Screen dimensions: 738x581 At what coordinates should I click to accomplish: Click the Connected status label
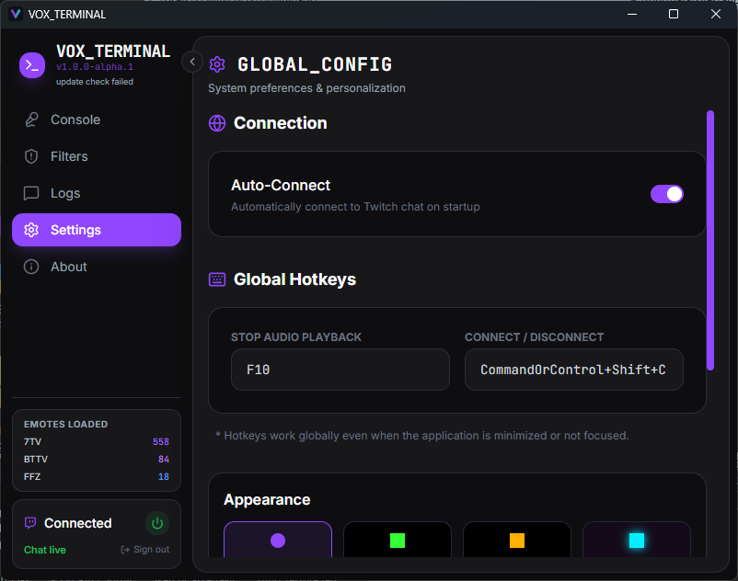77,523
